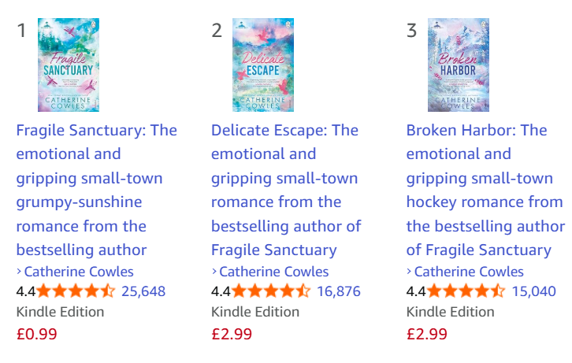This screenshot has width=572, height=363.
Task: View the 15,040 reviews count
Action: pos(534,291)
